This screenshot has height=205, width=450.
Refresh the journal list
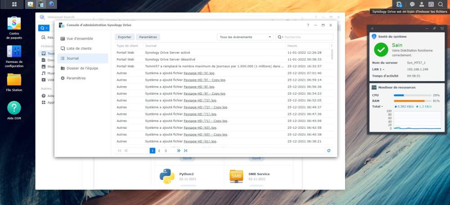pos(328,151)
